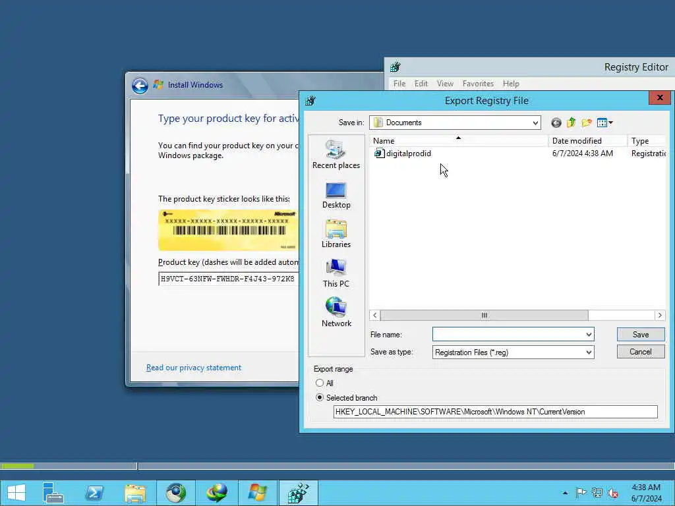The width and height of the screenshot is (675, 506).
Task: Click the Export Registry File title icon
Action: point(310,101)
